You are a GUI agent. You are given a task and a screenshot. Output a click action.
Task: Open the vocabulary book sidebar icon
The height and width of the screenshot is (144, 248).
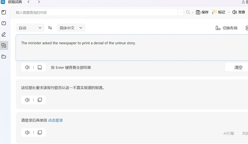pyautogui.click(x=4, y=23)
